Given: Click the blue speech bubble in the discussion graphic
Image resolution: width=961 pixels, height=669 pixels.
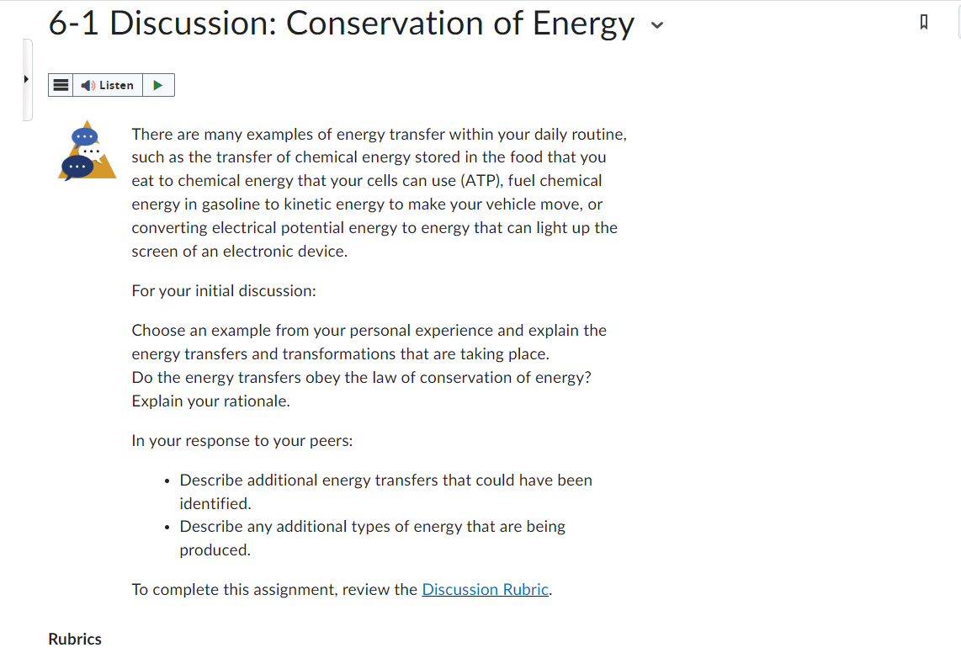Looking at the screenshot, I should pos(84,135).
